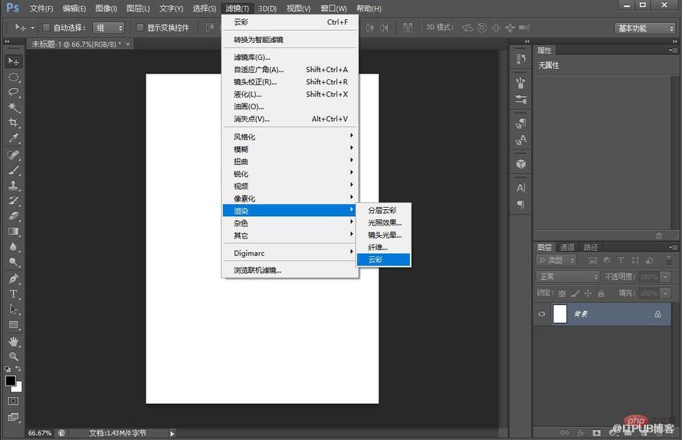Expand the Digimarc submenu

290,253
